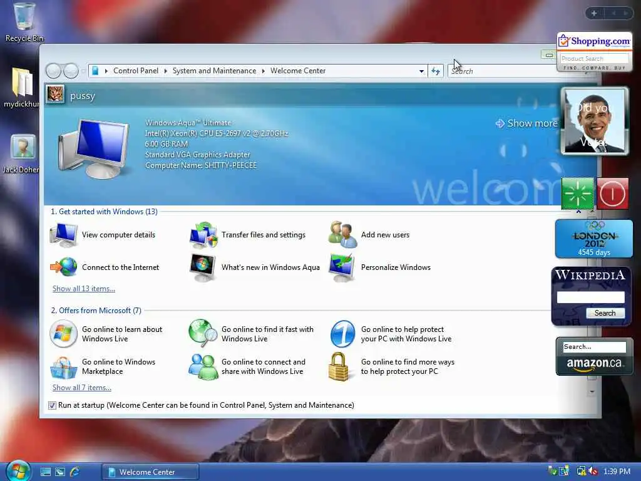
Task: Click the Shopping.com logo in gadget
Action: click(595, 42)
